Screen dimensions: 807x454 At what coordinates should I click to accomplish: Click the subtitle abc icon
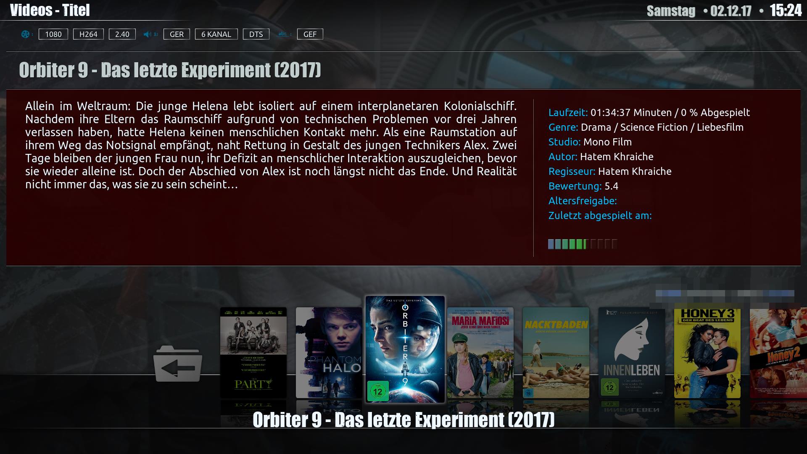tap(283, 34)
